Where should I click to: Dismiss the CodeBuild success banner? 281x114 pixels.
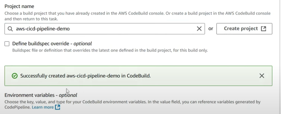262,76
